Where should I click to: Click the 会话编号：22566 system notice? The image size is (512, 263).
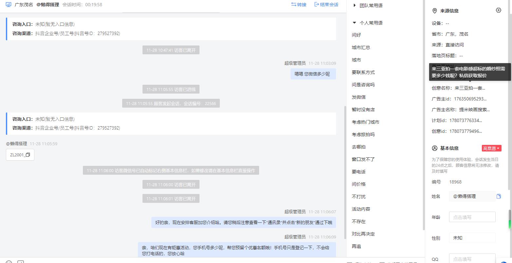pos(171,103)
